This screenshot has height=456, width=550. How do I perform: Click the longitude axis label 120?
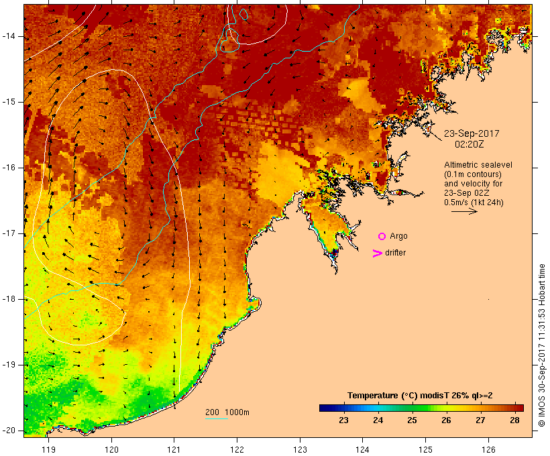111,449
